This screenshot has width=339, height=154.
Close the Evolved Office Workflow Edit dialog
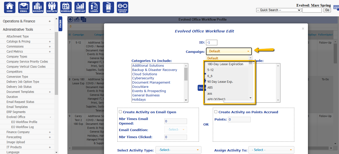click(303, 29)
